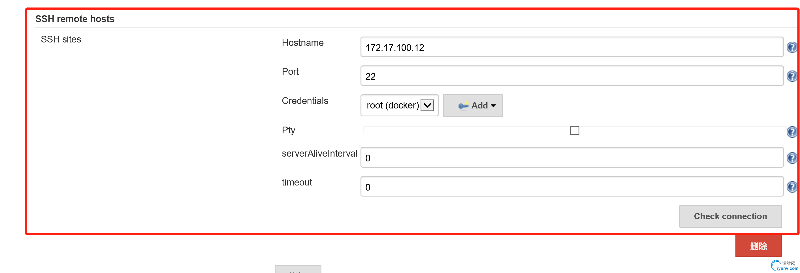Viewport: 800px width, 273px height.
Task: Select the serverAliveInterval input box
Action: point(571,157)
